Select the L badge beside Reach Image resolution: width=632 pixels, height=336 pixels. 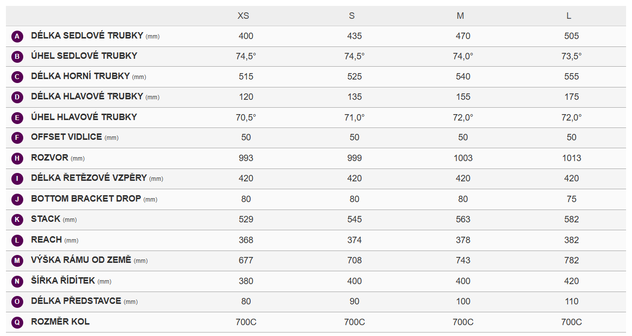click(x=17, y=240)
